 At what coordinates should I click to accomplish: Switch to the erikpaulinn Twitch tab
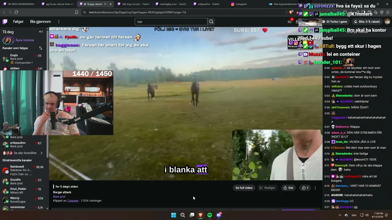(x=209, y=4)
